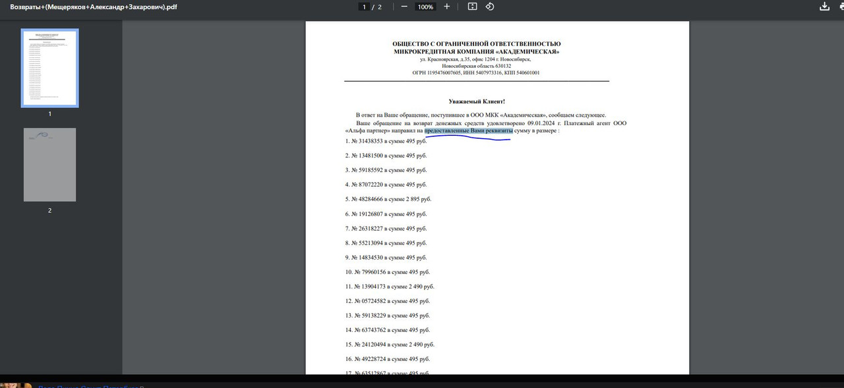Viewport: 844px width, 388px height.
Task: Click the date '09.01.2024 г.' in the document
Action: (x=544, y=123)
